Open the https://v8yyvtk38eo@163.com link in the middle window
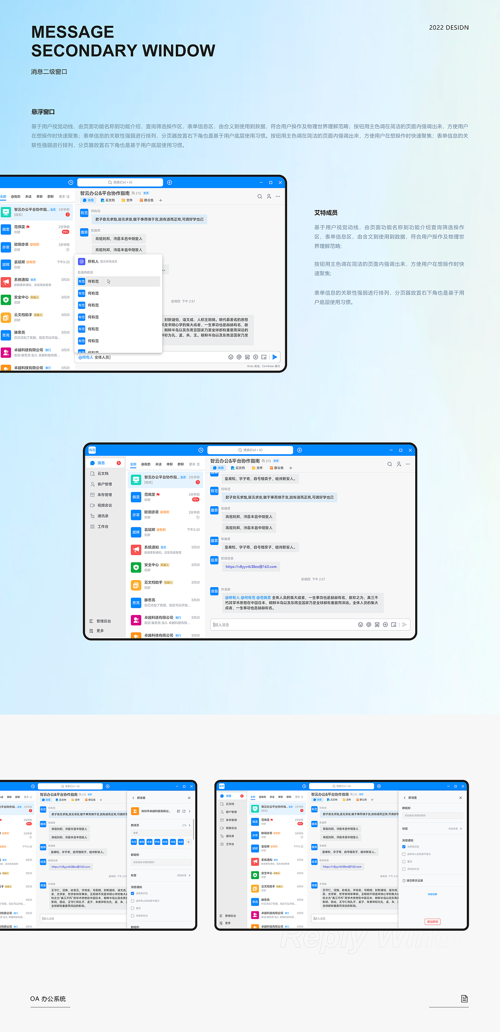500x1032 pixels. 251,566
